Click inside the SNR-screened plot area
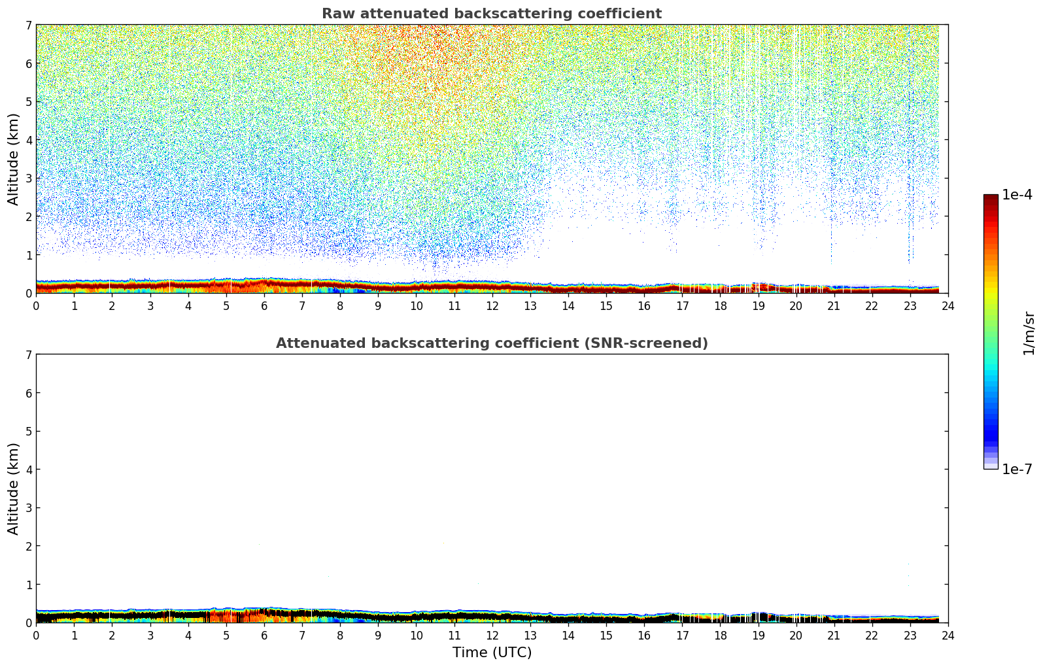Screen dimensions: 1043x667 (x=492, y=488)
